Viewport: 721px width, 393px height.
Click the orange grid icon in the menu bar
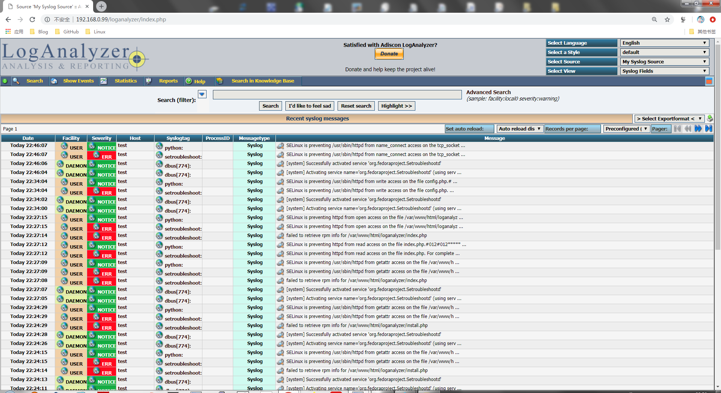(709, 81)
